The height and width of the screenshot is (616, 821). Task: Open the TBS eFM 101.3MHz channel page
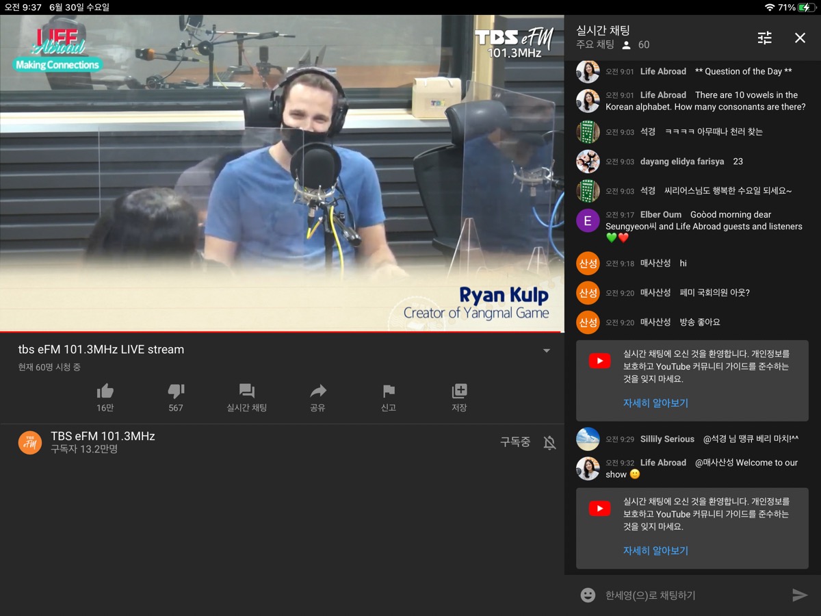point(103,437)
